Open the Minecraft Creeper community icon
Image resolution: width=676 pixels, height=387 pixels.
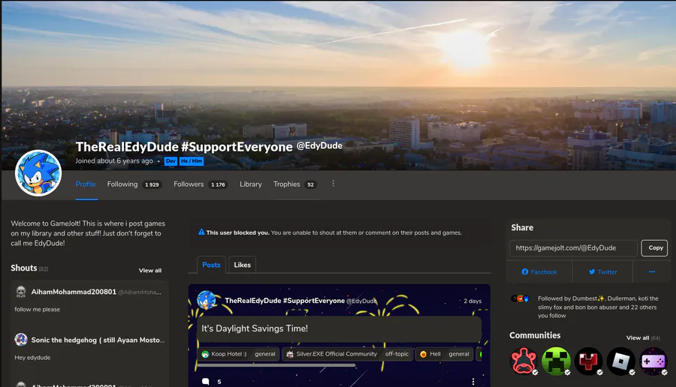click(x=556, y=361)
